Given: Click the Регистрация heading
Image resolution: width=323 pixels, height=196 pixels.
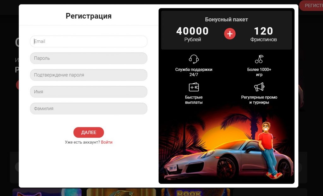Looking at the screenshot, I should (x=89, y=16).
